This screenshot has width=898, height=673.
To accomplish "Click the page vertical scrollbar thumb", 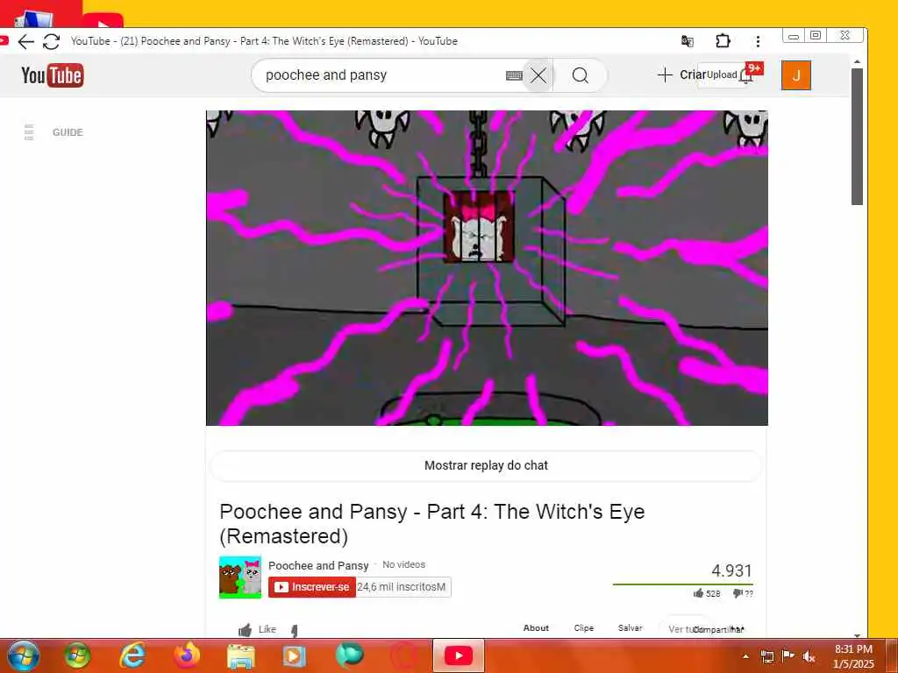I will point(857,136).
